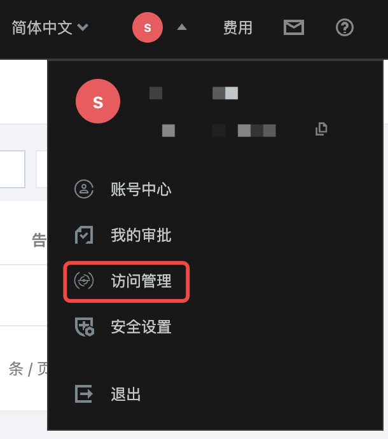Select 账号中心 from the account menu
This screenshot has width=388, height=439.
141,189
